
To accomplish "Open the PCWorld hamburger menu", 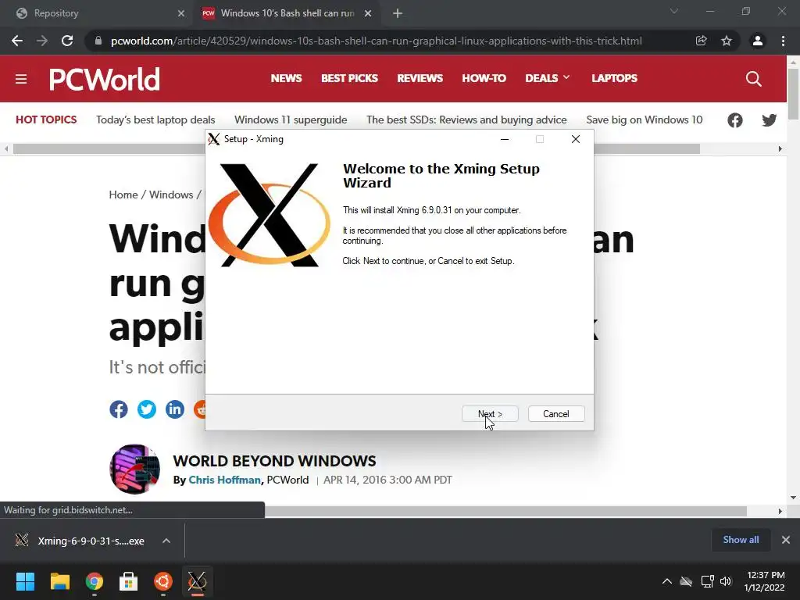I will coord(21,79).
